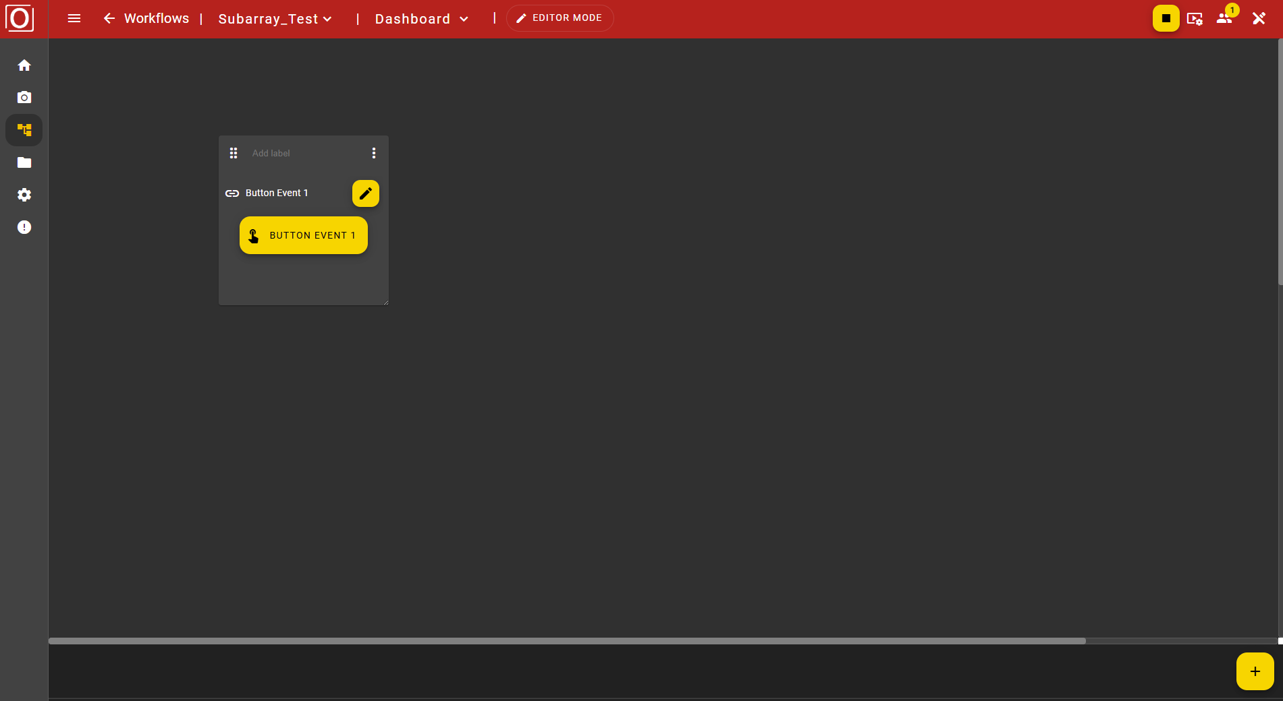Open the Home page from sidebar

24,65
